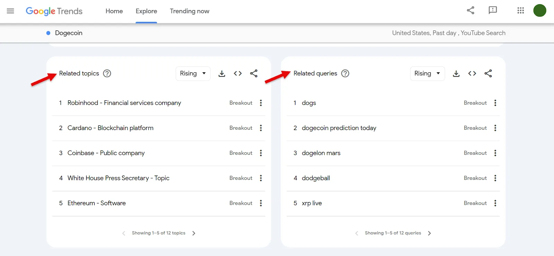The height and width of the screenshot is (256, 554).
Task: Go to previous page of topics
Action: [x=124, y=233]
